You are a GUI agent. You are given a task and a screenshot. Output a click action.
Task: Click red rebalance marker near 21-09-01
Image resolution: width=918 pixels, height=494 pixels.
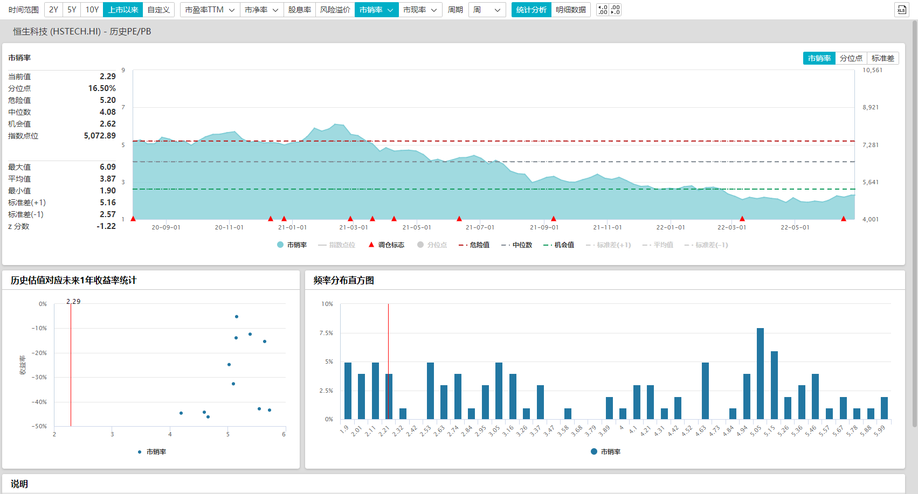(x=554, y=219)
